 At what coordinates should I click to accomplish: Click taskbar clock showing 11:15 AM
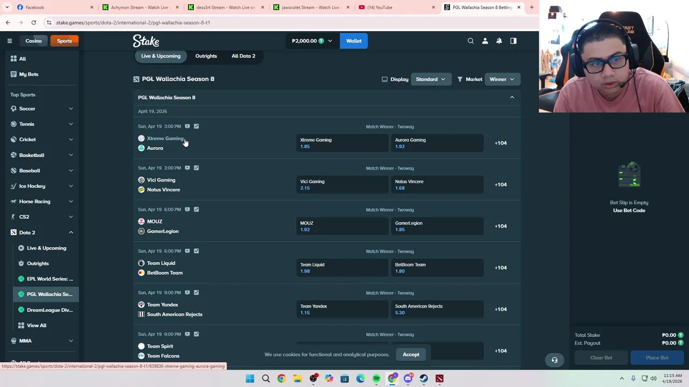(673, 379)
